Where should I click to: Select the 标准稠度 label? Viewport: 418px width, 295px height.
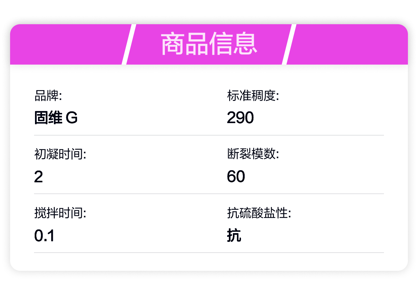click(x=253, y=96)
